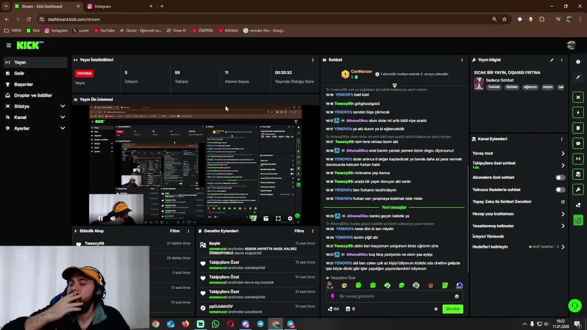Toggle Abonelere özel sohbet switch
This screenshot has width=587, height=330.
tap(560, 177)
